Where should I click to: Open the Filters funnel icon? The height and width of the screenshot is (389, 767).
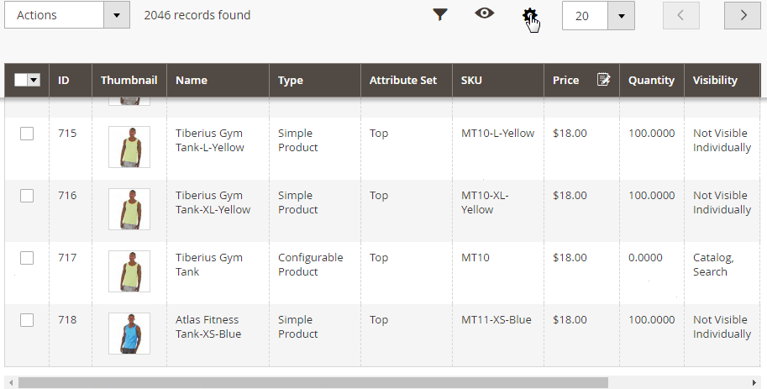point(440,15)
